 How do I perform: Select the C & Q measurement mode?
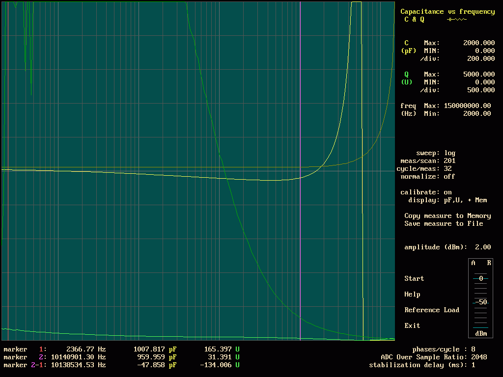414,20
